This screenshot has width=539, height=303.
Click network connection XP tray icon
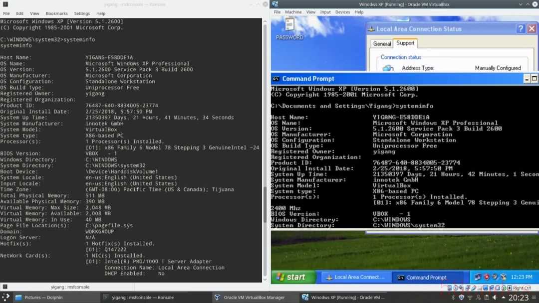click(478, 277)
